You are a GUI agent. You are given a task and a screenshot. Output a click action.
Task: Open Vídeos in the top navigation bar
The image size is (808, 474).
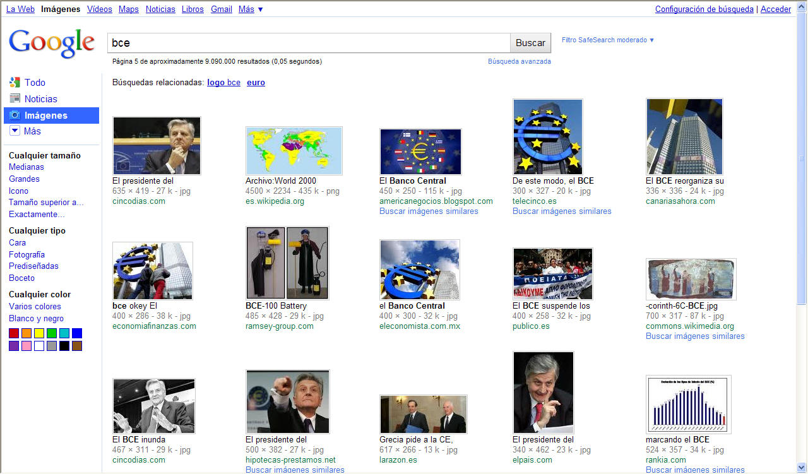click(x=100, y=9)
